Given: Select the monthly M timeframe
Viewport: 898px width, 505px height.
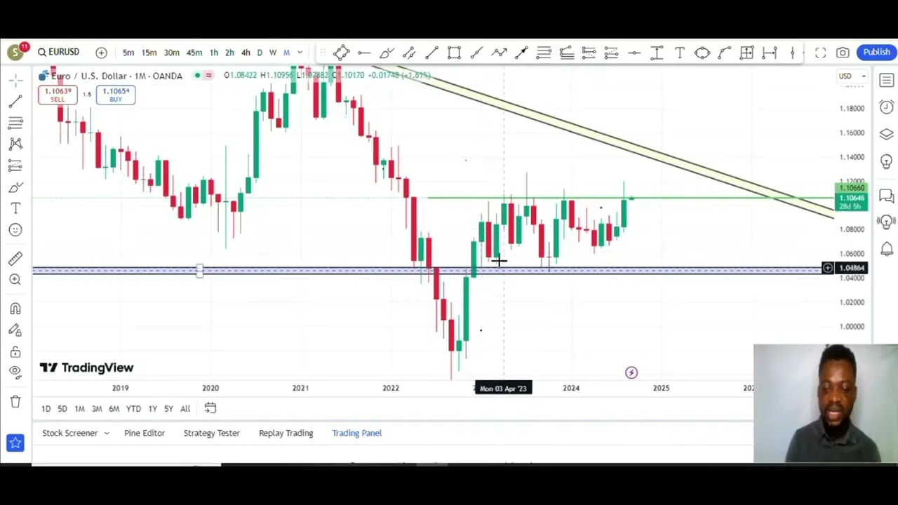Looking at the screenshot, I should tap(286, 53).
